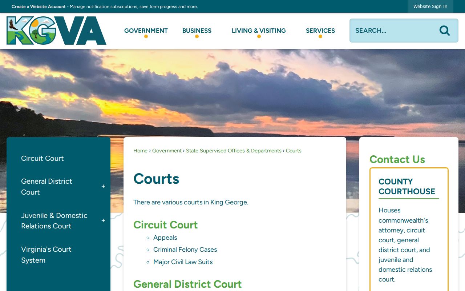
Task: Click the Circuit Court heading link
Action: coord(165,225)
